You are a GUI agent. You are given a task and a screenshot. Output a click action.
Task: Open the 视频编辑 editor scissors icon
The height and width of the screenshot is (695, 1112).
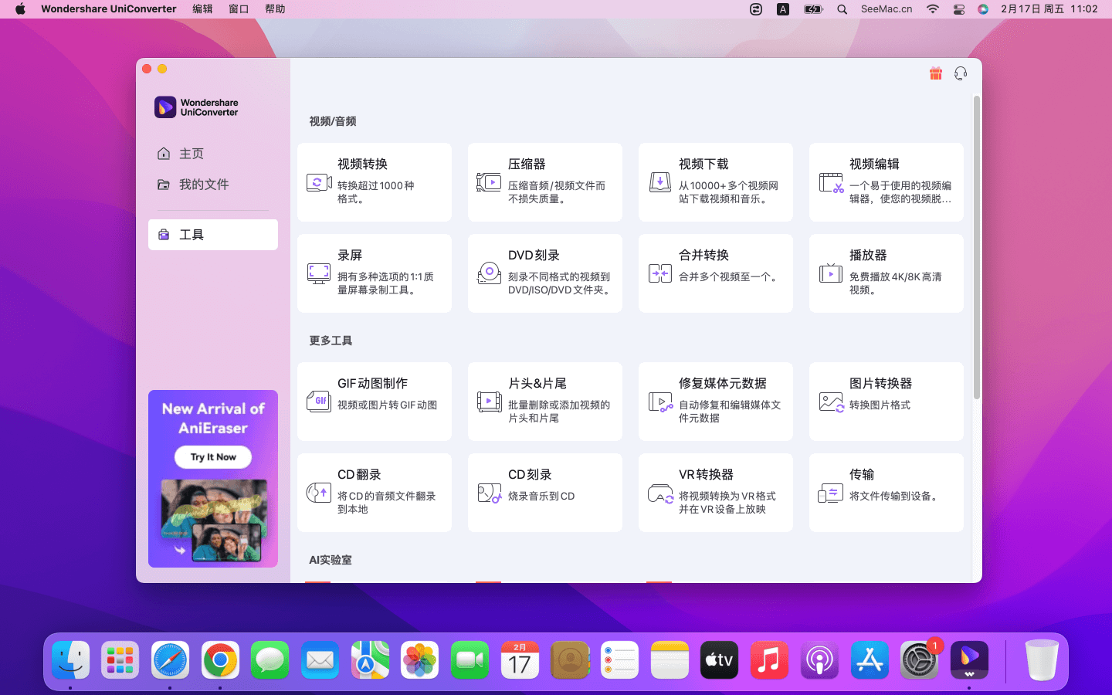(x=831, y=183)
